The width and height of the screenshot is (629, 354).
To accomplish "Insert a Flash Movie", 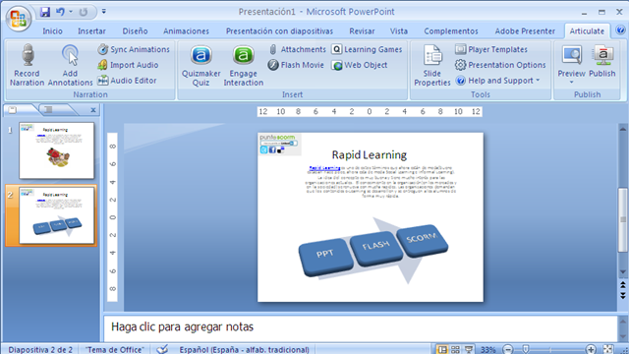I will point(296,65).
